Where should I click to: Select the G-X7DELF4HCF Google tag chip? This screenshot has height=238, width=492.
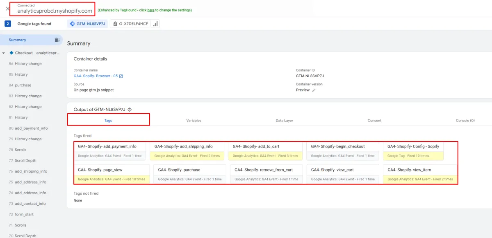click(x=134, y=24)
